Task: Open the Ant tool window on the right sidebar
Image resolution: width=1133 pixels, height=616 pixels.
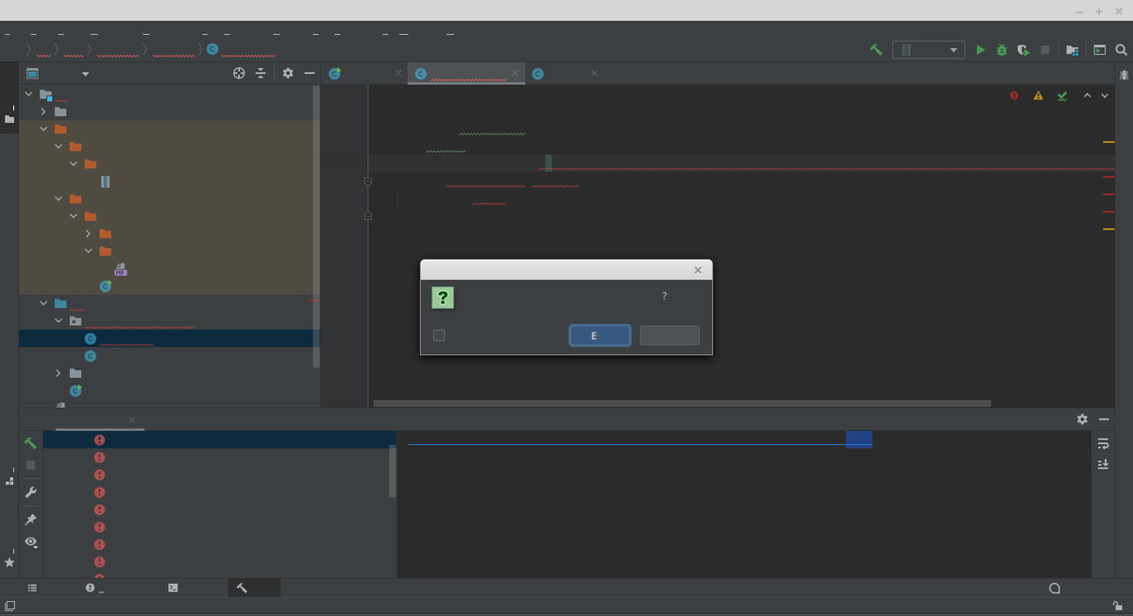Action: point(1124,74)
